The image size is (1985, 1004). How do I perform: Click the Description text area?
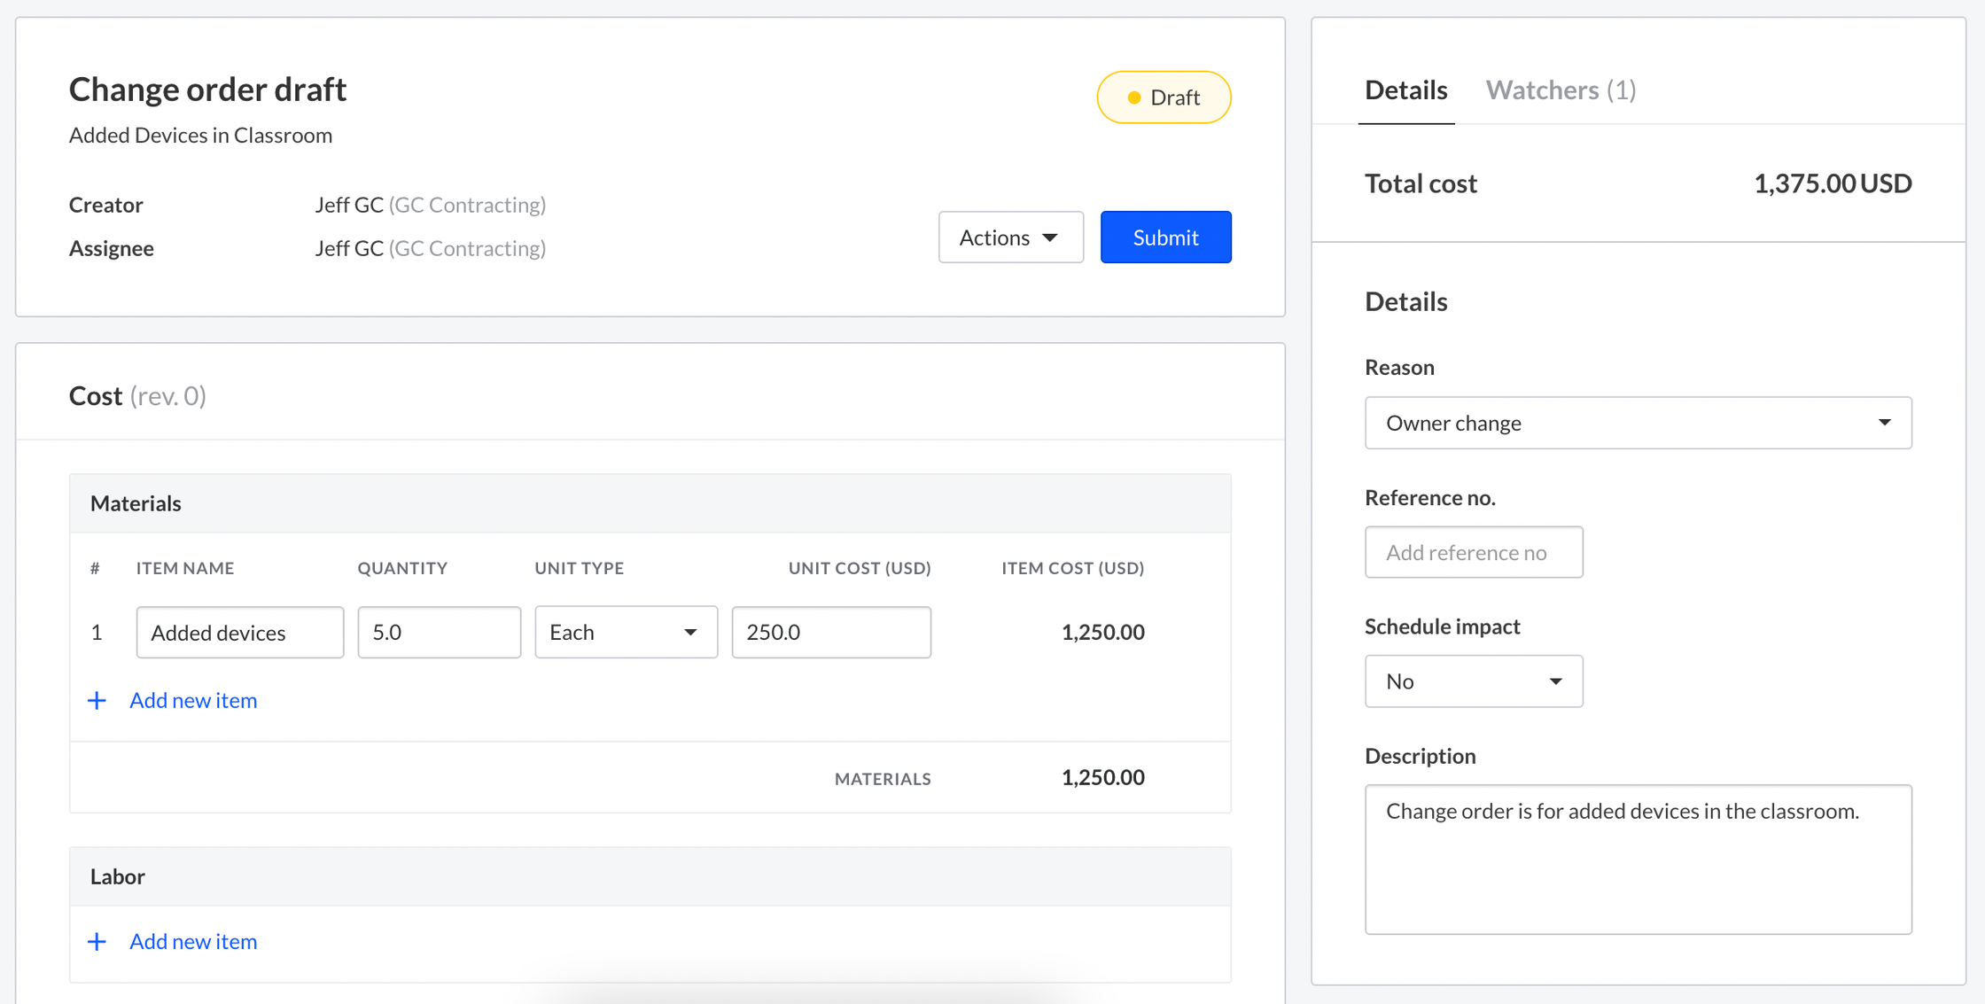click(1638, 859)
